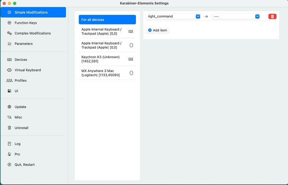The width and height of the screenshot is (288, 185).
Task: Select second Apple Internal Keyboard / Trackpad text
Action: coord(101,45)
